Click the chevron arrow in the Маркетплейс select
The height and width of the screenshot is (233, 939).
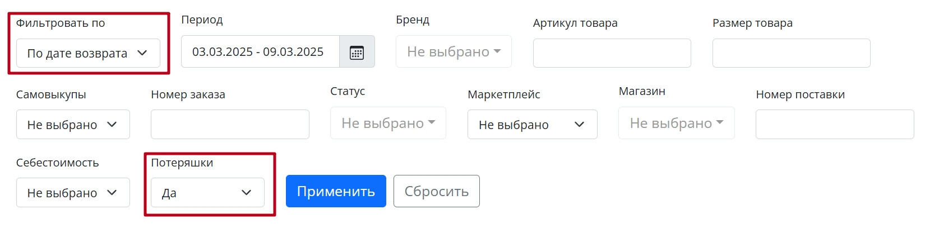point(580,125)
